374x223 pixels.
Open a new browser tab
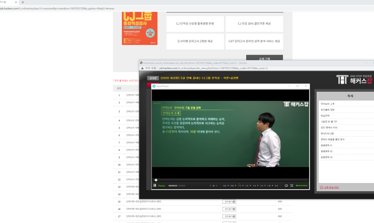[23, 2]
